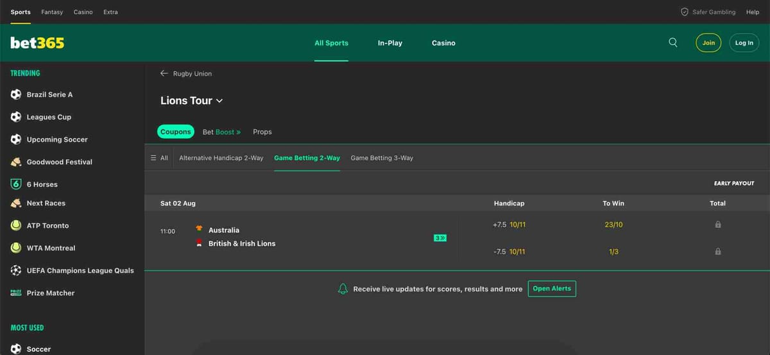
Task: Click soccer ball icon next to Leagues Cup
Action: (16, 117)
